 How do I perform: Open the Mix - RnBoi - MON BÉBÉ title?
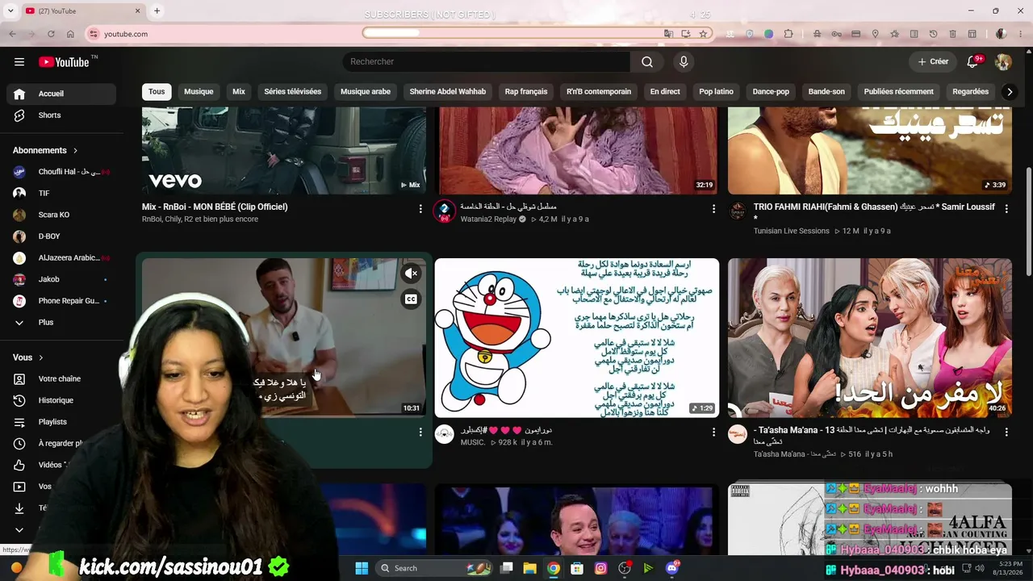[x=215, y=207]
